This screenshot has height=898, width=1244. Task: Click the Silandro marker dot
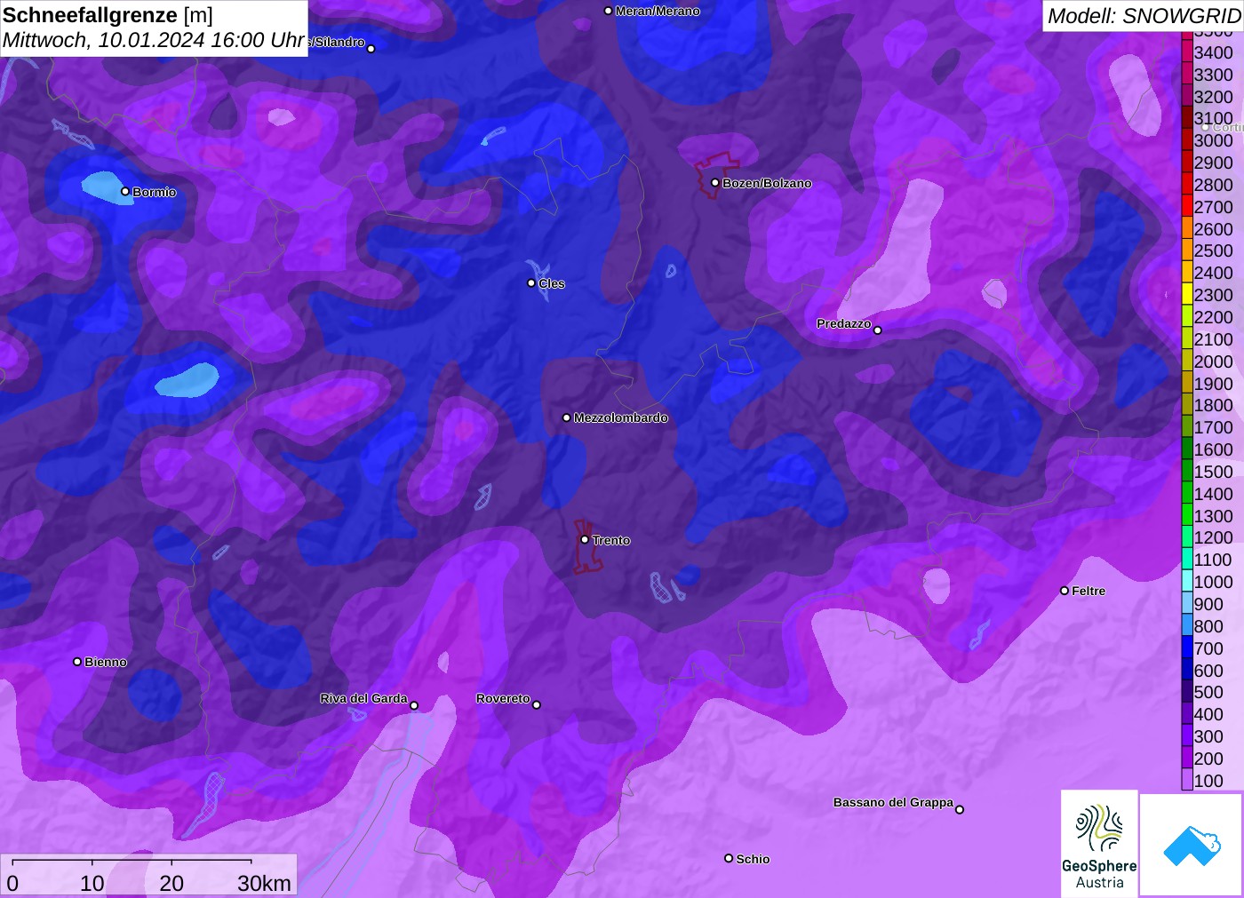[x=371, y=48]
